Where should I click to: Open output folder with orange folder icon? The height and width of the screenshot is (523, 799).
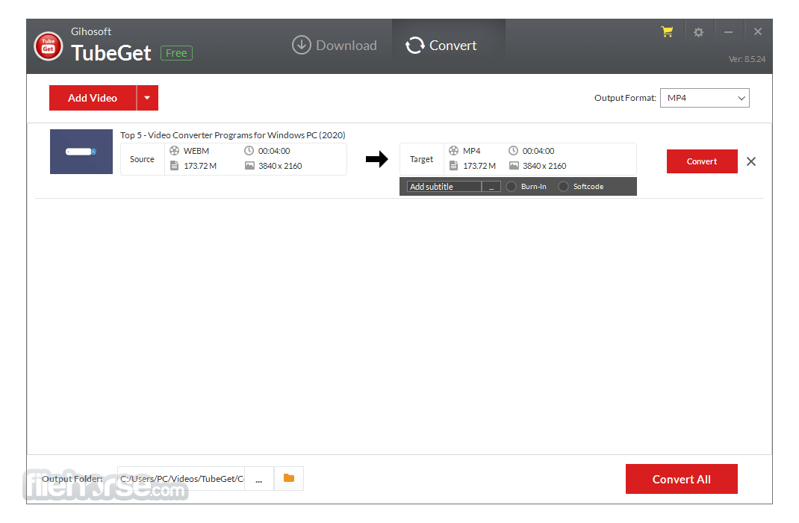click(x=289, y=478)
